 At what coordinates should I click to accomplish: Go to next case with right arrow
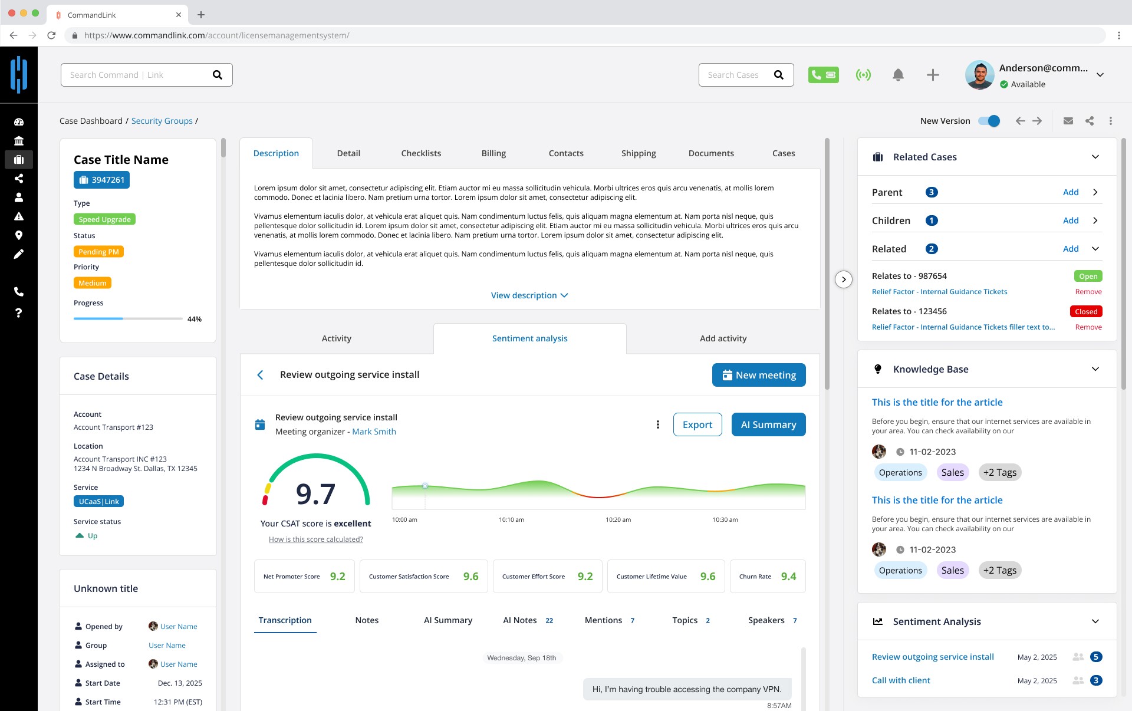[1037, 121]
